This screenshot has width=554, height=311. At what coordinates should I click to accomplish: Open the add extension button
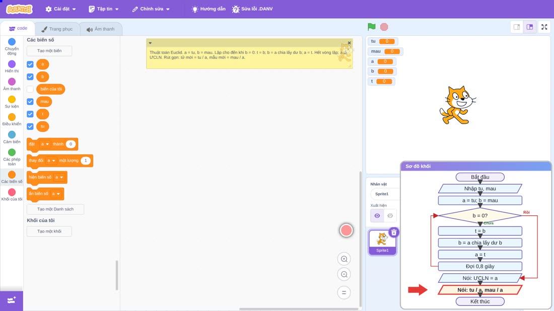[12, 301]
